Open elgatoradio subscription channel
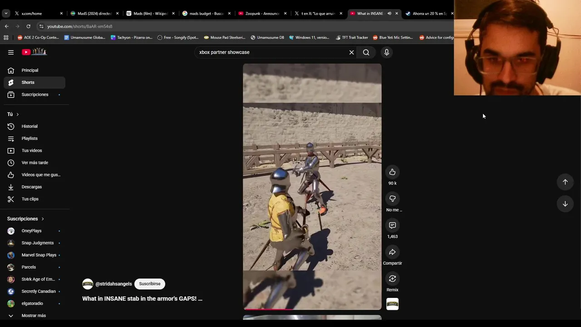 pos(34,303)
